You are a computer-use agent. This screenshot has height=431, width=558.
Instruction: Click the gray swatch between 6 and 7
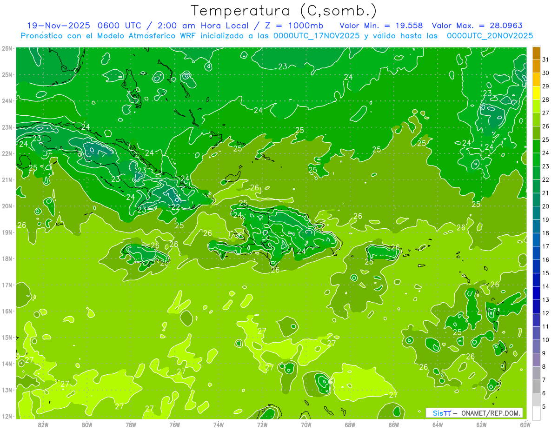coord(536,386)
